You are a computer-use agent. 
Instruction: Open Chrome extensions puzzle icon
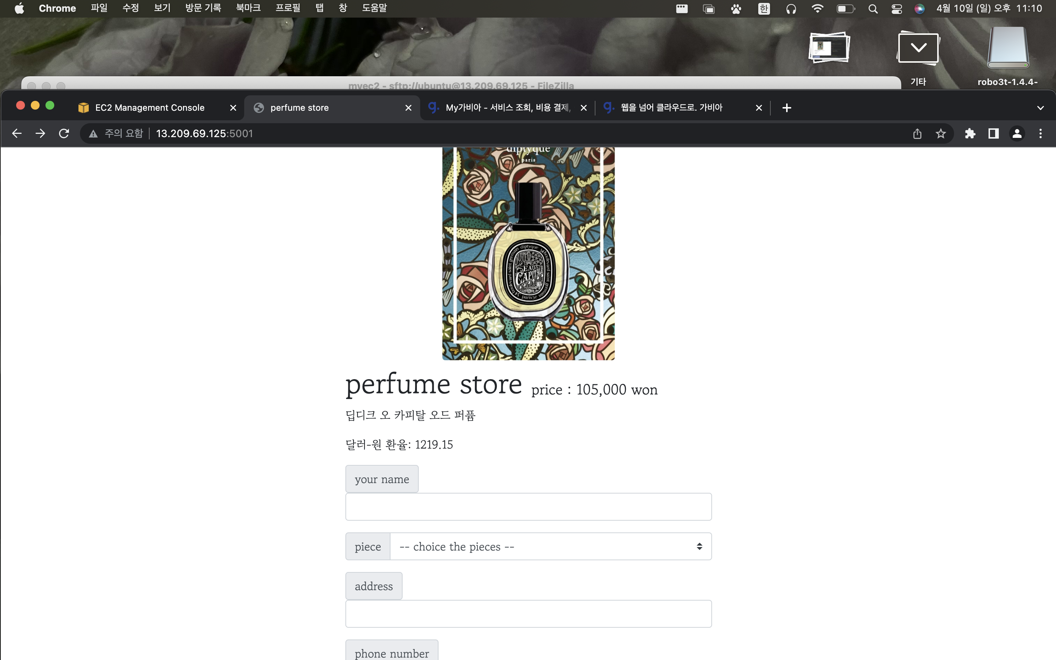969,133
